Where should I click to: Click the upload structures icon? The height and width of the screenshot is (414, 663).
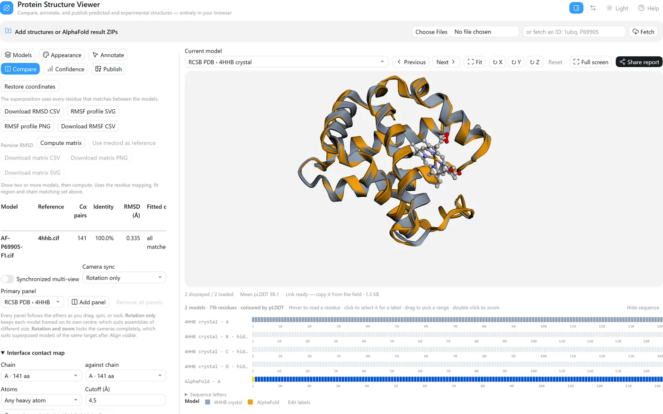8,31
